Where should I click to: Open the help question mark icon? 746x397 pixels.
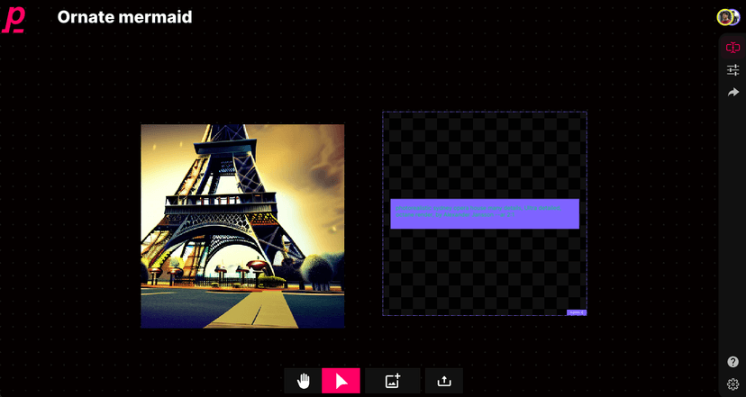point(732,362)
